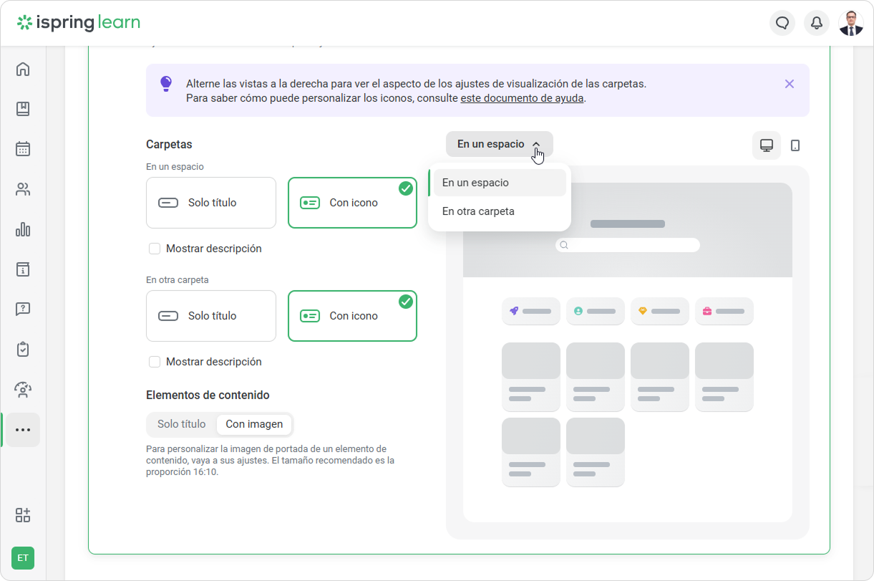Dismiss the purple tip banner
This screenshot has width=874, height=581.
tap(789, 84)
